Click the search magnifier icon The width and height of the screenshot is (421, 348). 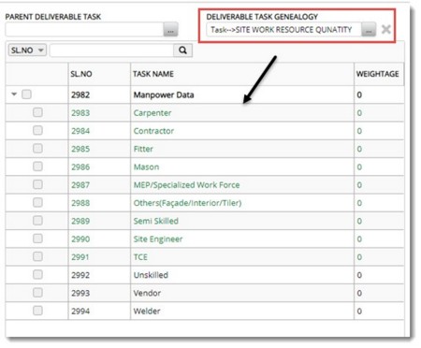[182, 51]
